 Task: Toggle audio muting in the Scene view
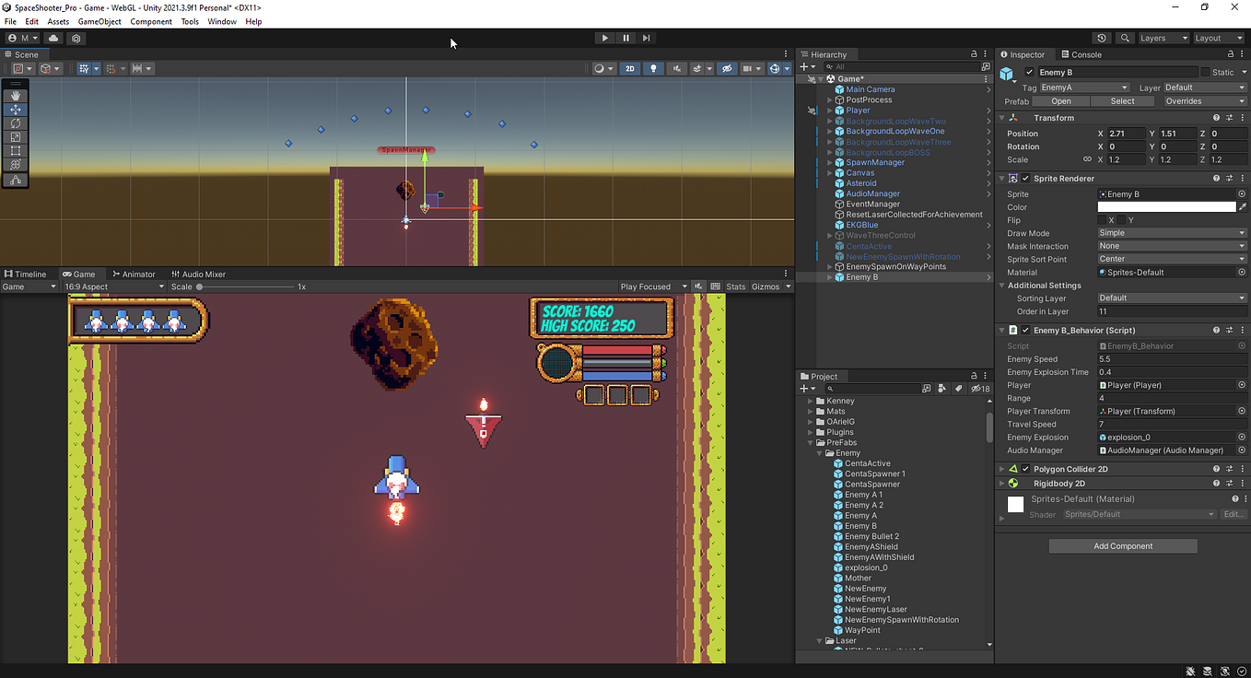(677, 68)
